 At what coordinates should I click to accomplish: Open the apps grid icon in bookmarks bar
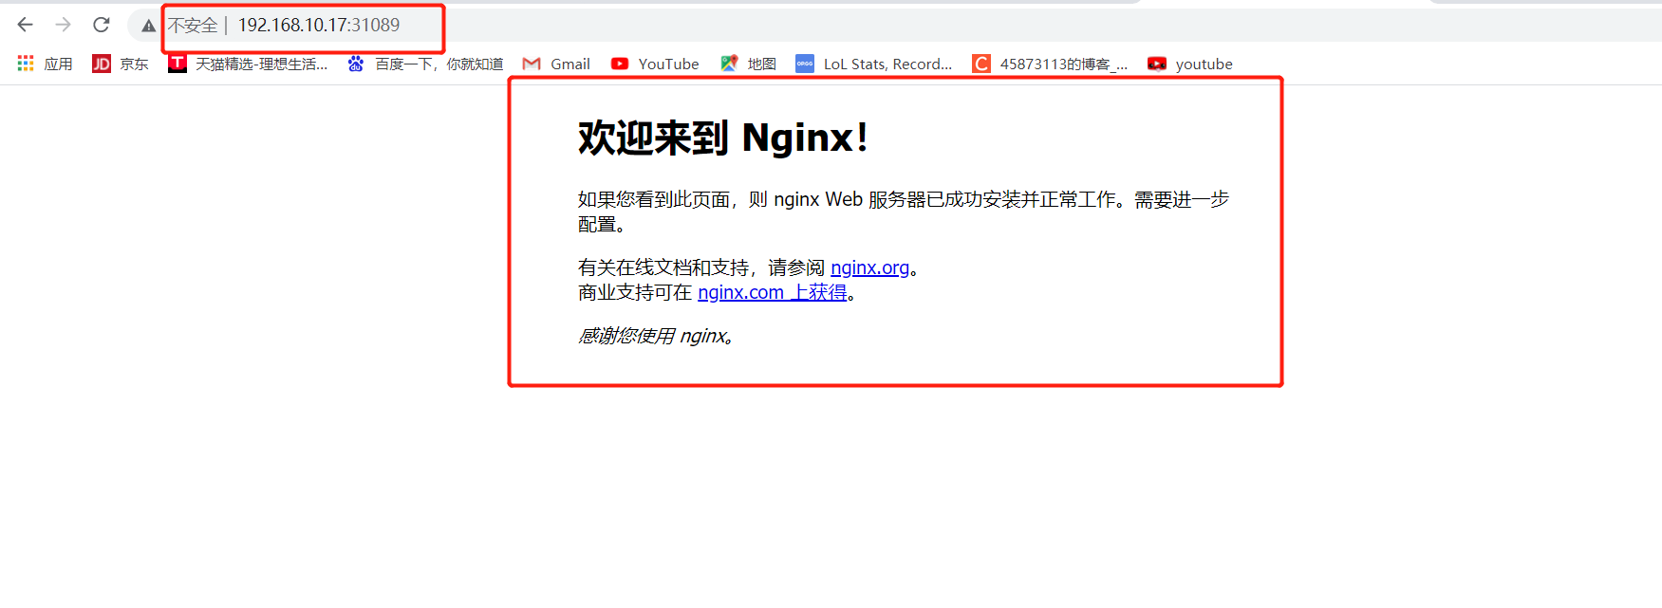coord(26,64)
